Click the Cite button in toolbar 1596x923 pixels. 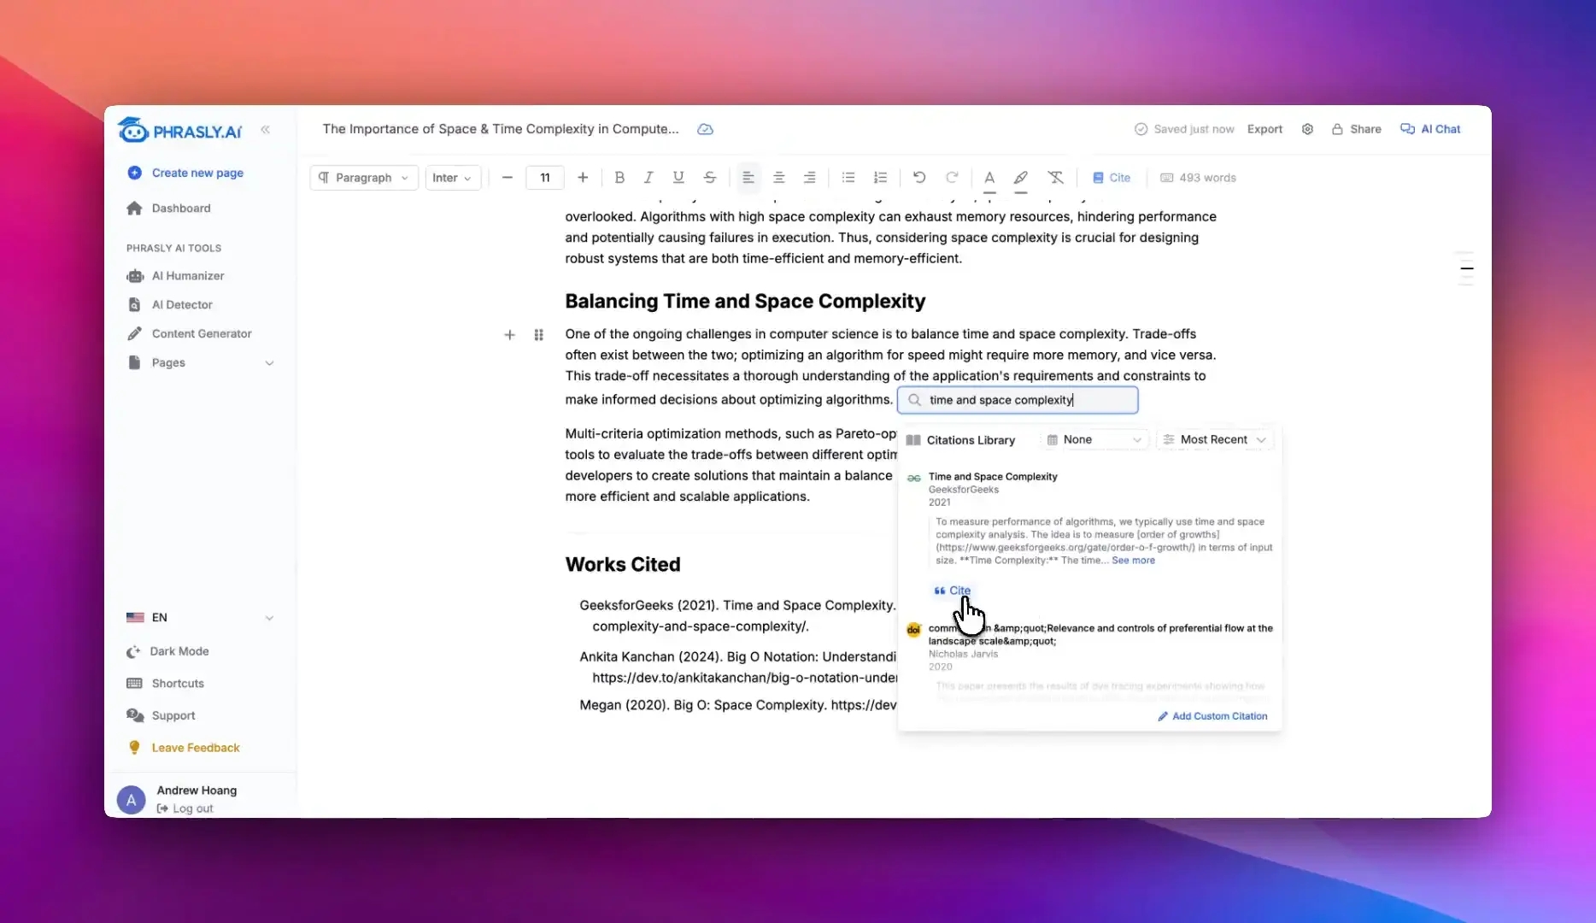tap(1112, 178)
